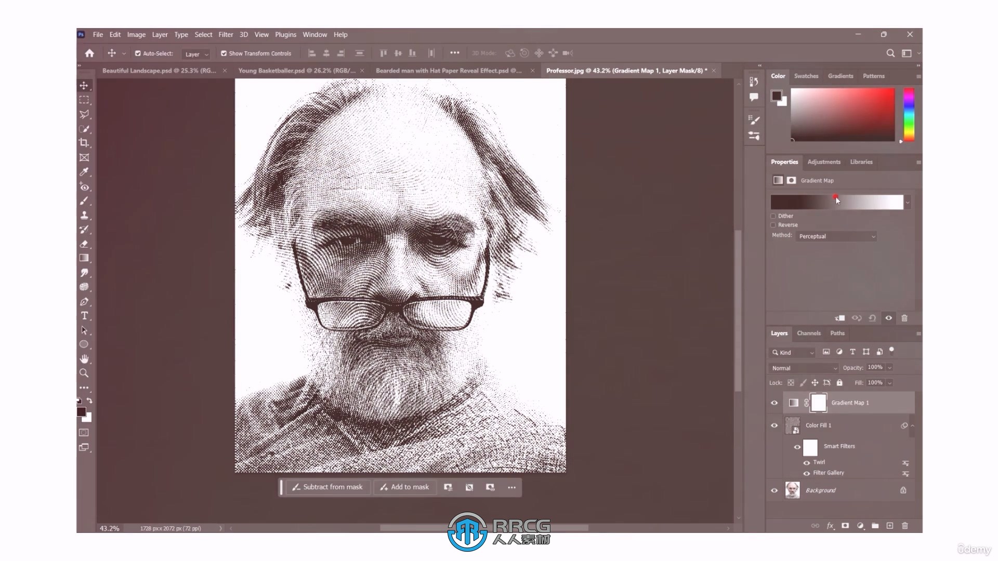Click the Create New Fill Layer icon
The image size is (998, 561).
[860, 525]
